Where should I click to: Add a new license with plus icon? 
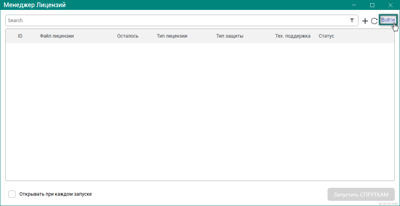pyautogui.click(x=365, y=21)
